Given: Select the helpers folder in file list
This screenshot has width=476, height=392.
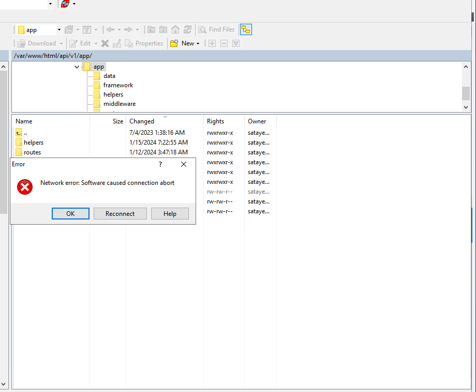Looking at the screenshot, I should coord(33,143).
